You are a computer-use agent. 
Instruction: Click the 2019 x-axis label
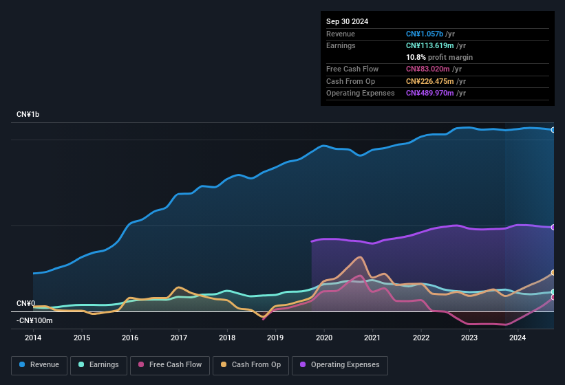point(275,338)
